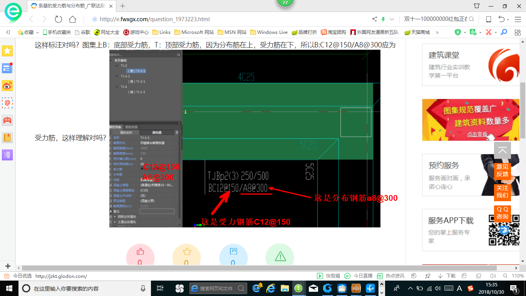Click the page horizontal scrollbar
Image resolution: width=526 pixels, height=296 pixels.
click(259, 268)
